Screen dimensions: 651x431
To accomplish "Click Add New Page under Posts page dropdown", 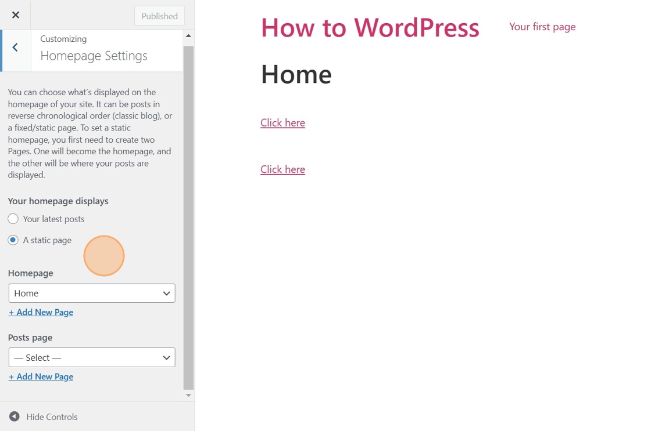I will [x=41, y=376].
